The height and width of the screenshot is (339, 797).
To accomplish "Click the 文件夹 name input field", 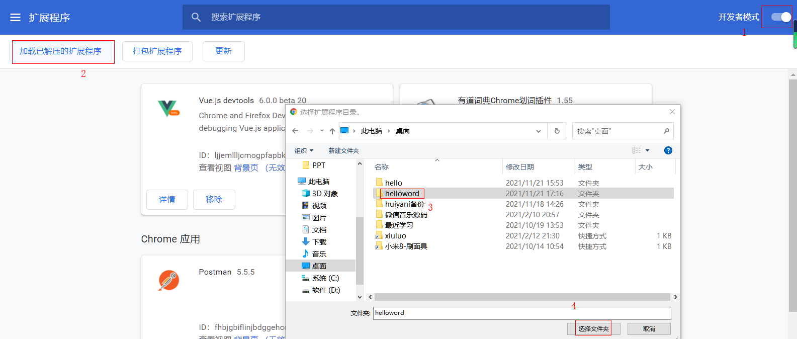I will (521, 313).
